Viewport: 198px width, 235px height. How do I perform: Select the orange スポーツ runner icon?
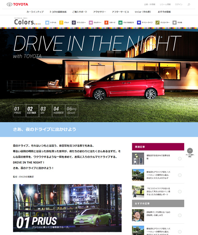tap(107, 23)
